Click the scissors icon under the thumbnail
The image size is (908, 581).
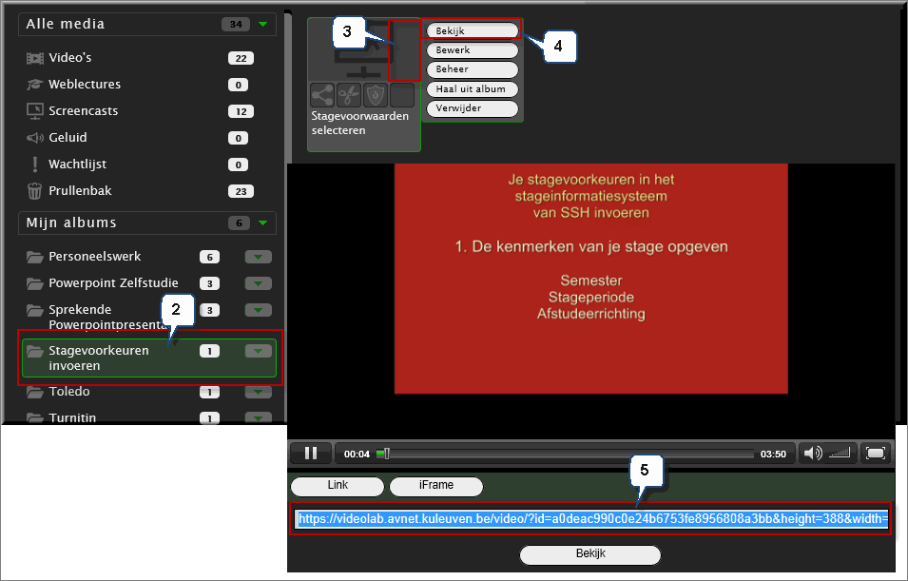tap(349, 95)
